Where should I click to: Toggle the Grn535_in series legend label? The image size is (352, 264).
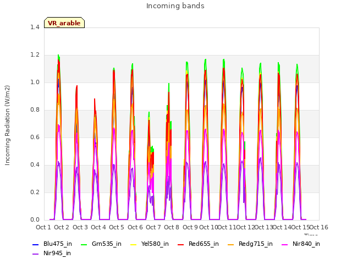[x=106, y=244]
